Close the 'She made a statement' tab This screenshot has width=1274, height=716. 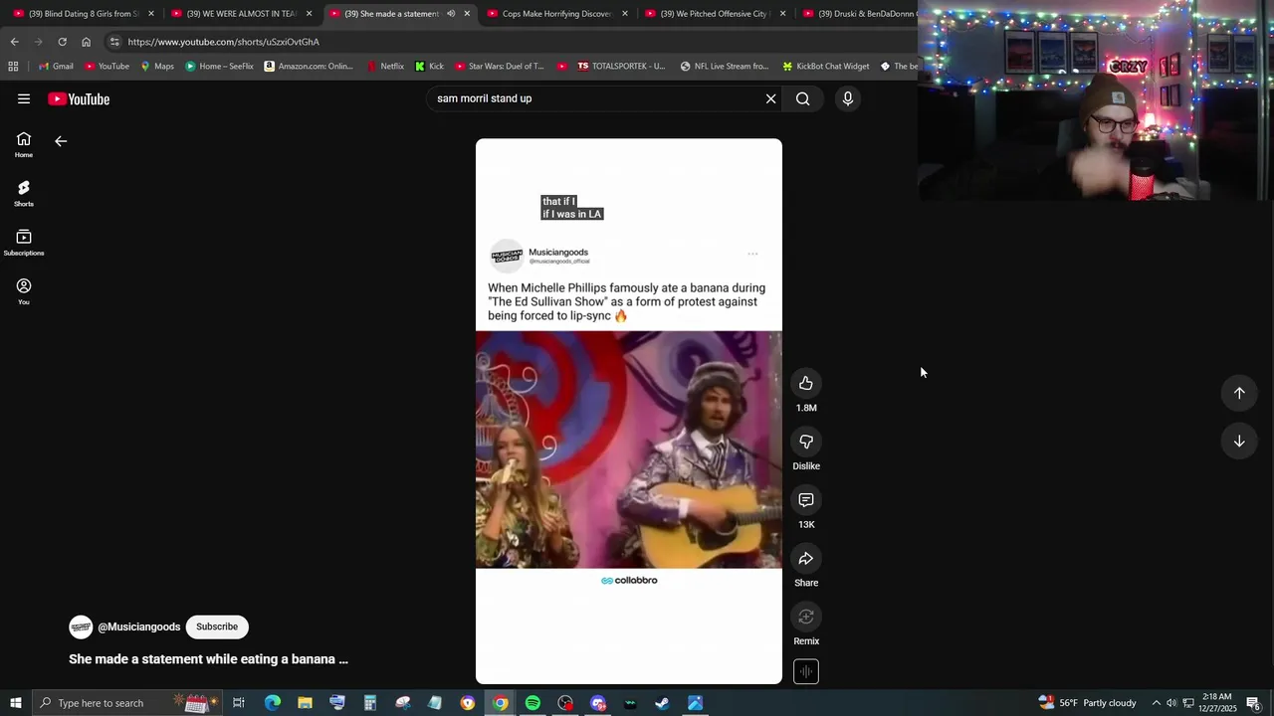tap(467, 14)
